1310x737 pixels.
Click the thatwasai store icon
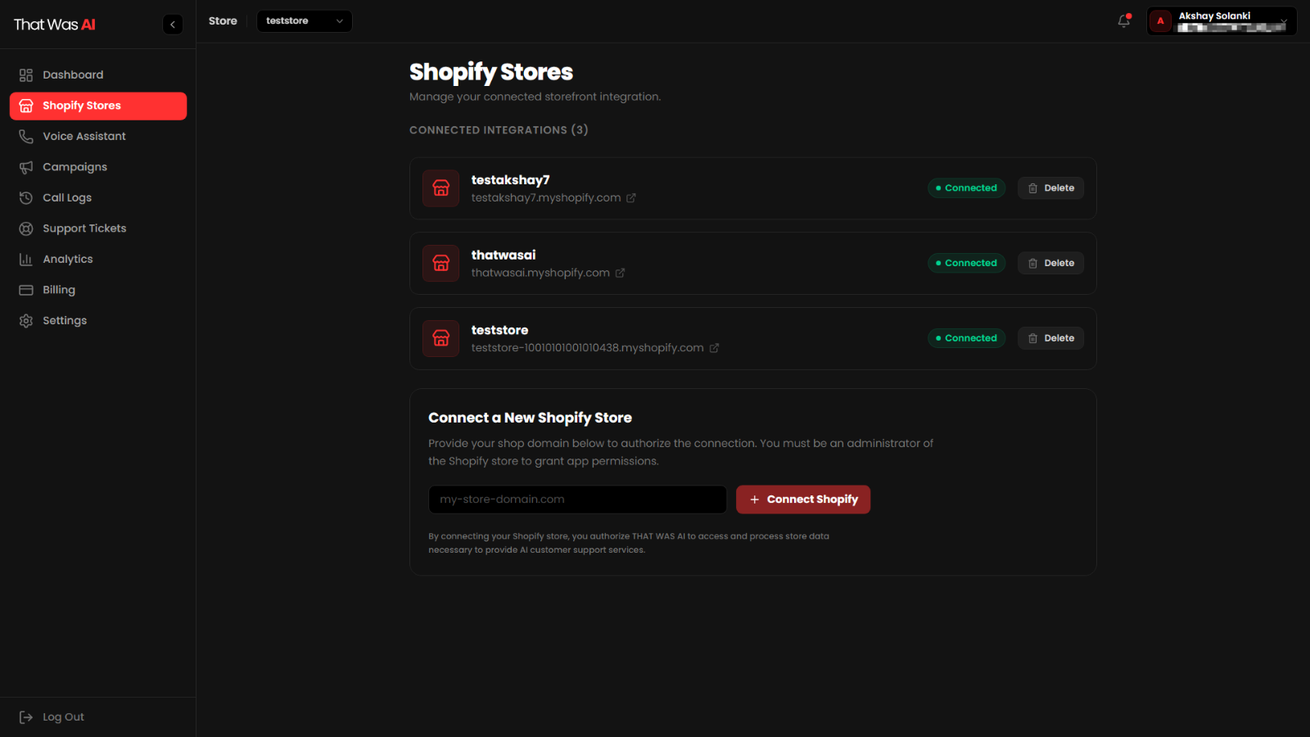coord(440,264)
